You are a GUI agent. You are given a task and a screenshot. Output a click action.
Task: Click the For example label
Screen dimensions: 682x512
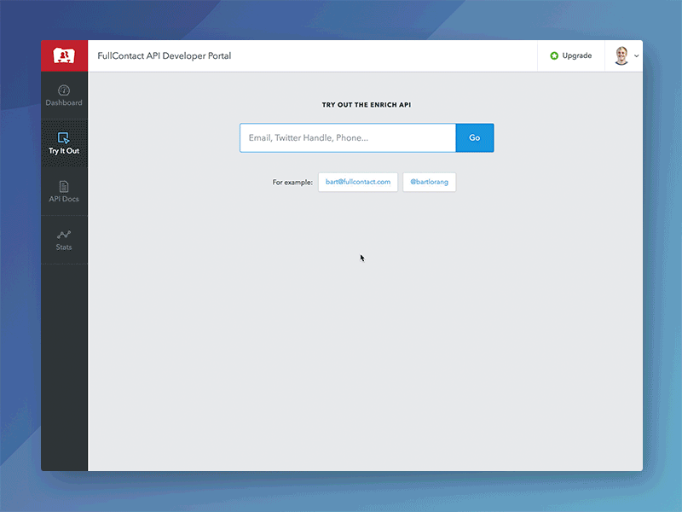point(292,183)
